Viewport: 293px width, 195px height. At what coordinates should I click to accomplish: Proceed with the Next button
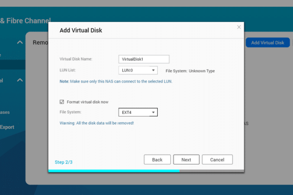(186, 159)
